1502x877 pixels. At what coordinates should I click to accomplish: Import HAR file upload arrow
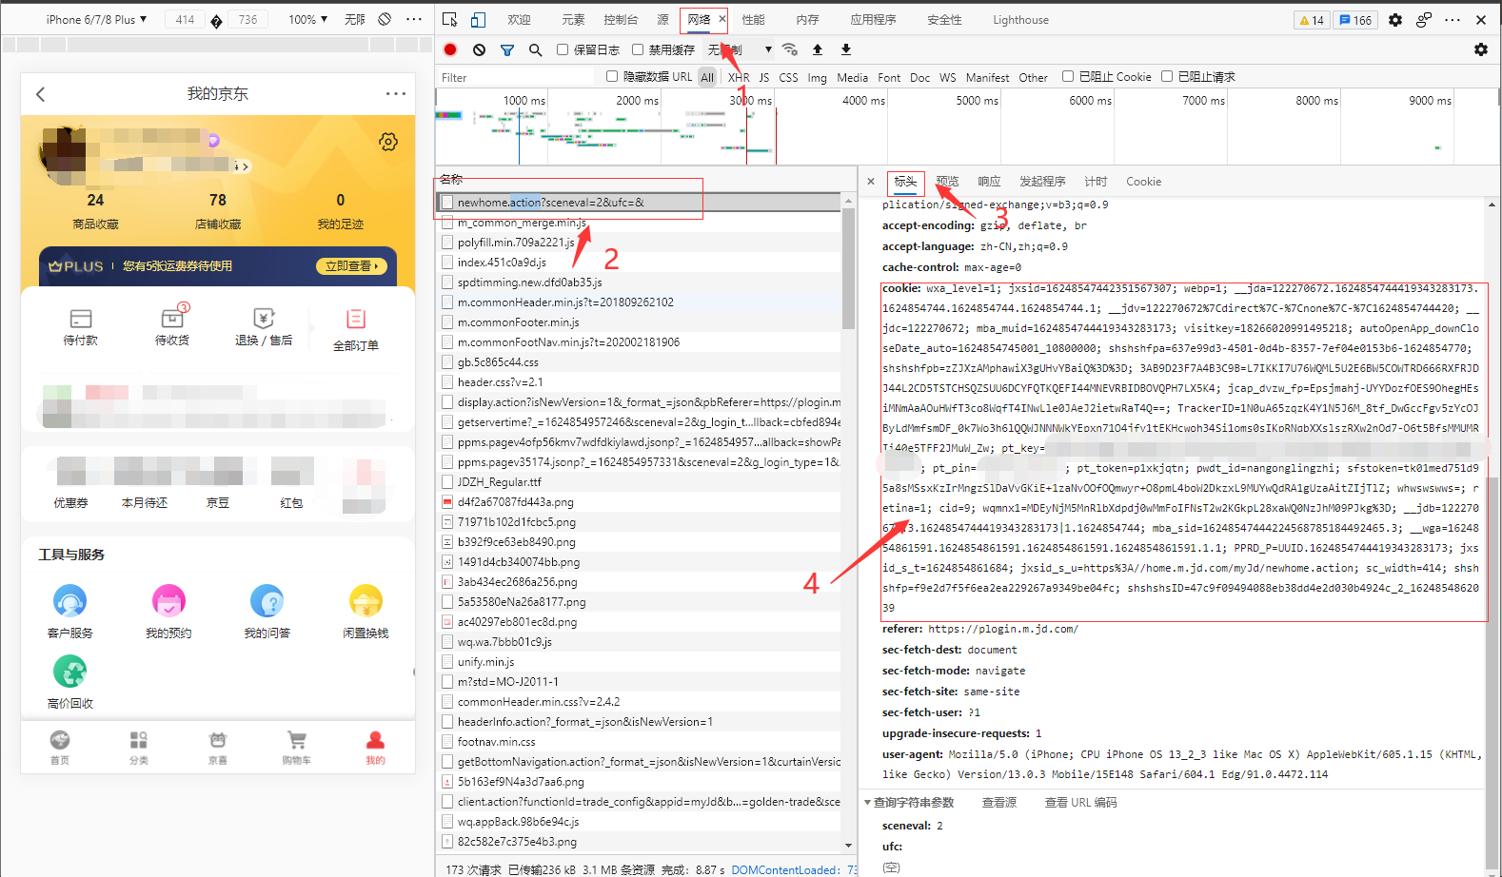(x=818, y=49)
